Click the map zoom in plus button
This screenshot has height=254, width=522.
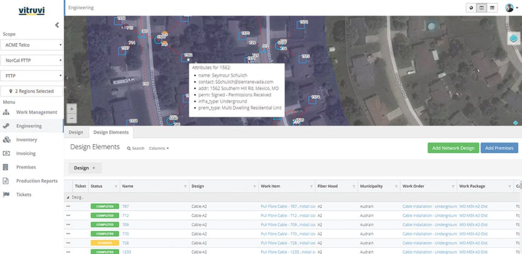point(72,109)
